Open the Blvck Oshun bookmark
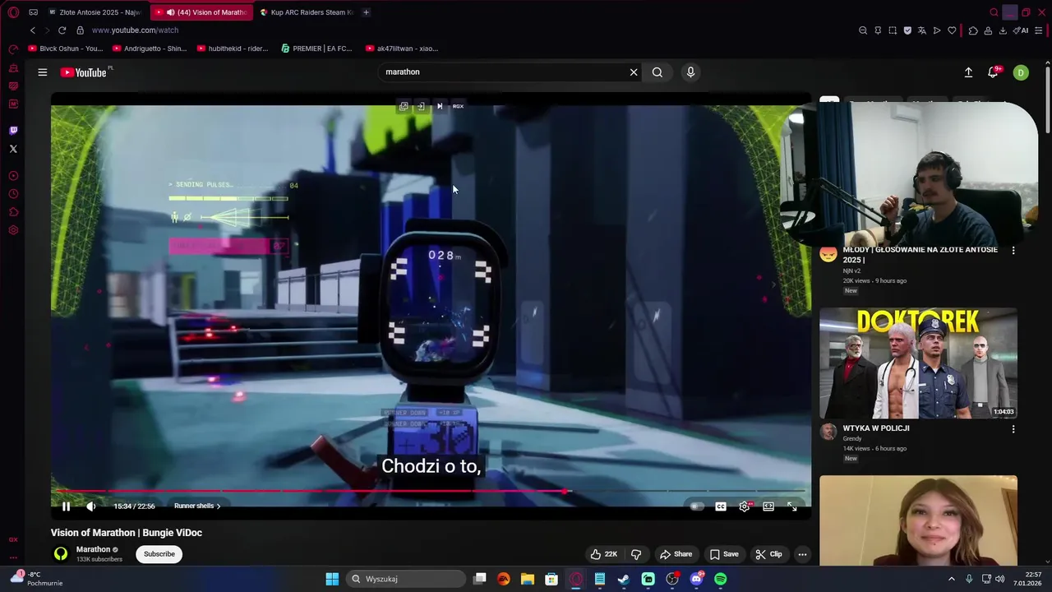This screenshot has width=1052, height=592. pos(66,49)
